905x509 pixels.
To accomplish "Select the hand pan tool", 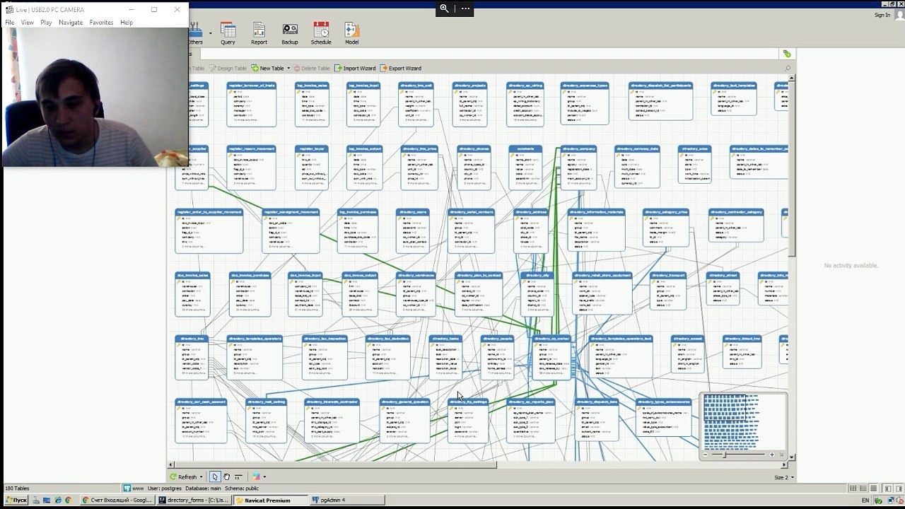I will point(226,477).
